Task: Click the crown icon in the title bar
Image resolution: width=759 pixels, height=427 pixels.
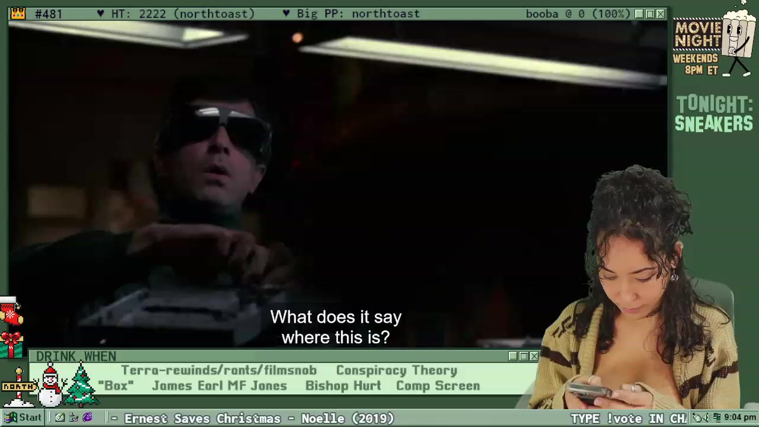Action: 18,14
